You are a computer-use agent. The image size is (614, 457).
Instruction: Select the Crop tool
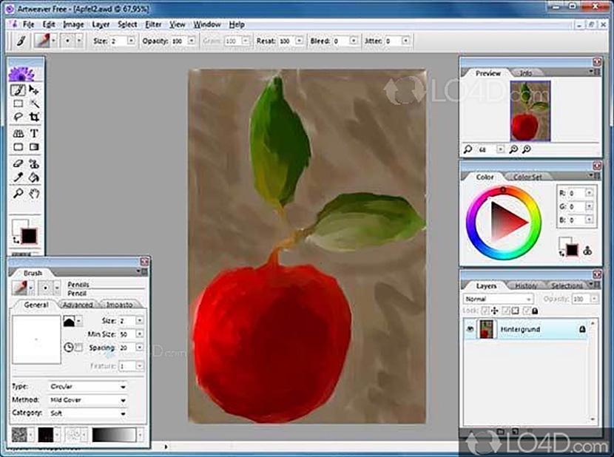34,117
